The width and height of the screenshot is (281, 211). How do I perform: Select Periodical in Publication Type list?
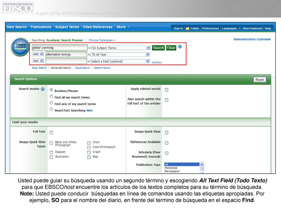click(182, 168)
